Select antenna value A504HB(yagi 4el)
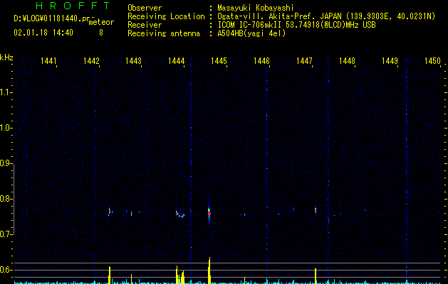The image size is (448, 284). 251,33
